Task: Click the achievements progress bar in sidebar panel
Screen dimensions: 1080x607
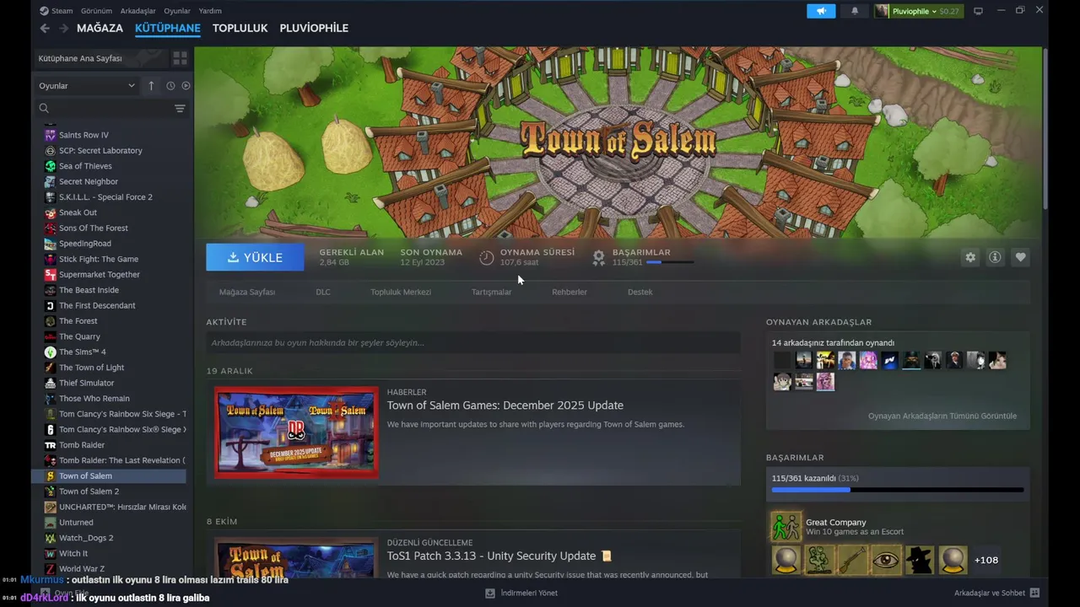Action: tap(898, 490)
